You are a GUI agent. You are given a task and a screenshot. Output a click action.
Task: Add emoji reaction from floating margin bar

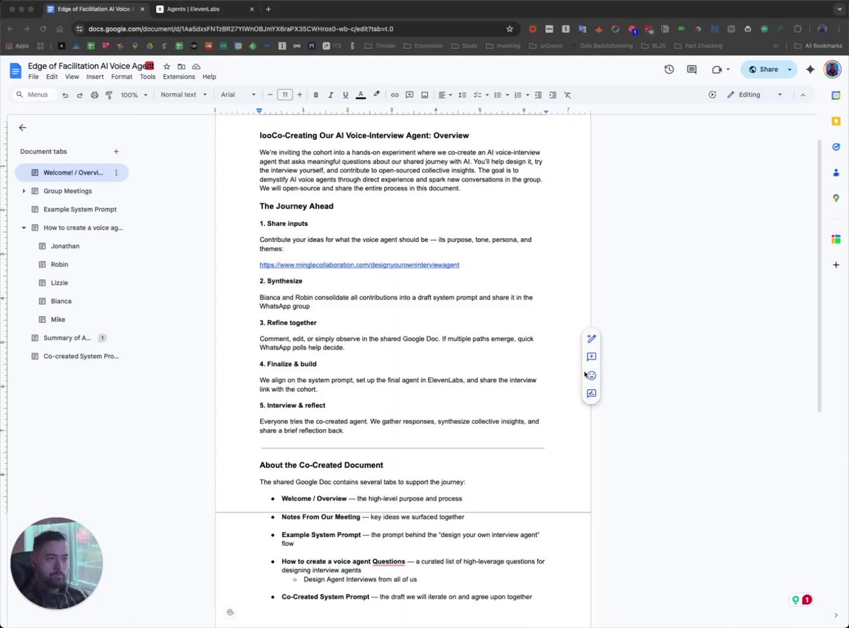592,375
